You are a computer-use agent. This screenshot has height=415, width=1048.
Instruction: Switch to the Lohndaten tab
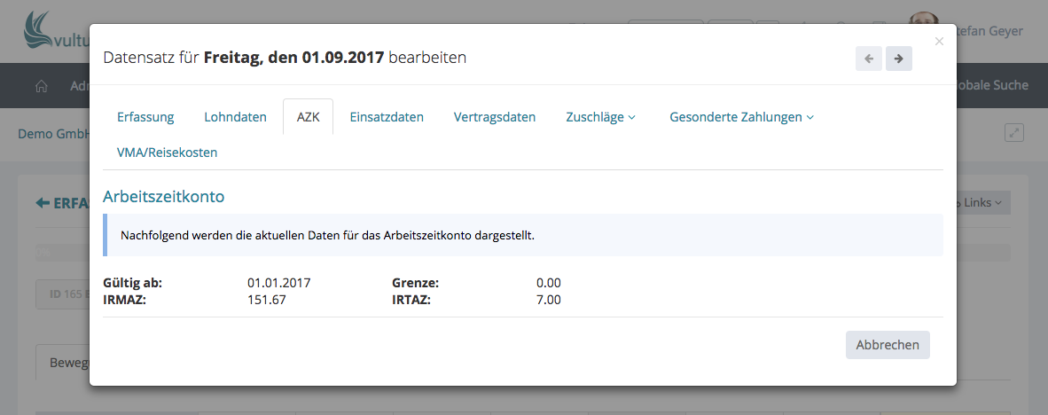click(x=235, y=117)
